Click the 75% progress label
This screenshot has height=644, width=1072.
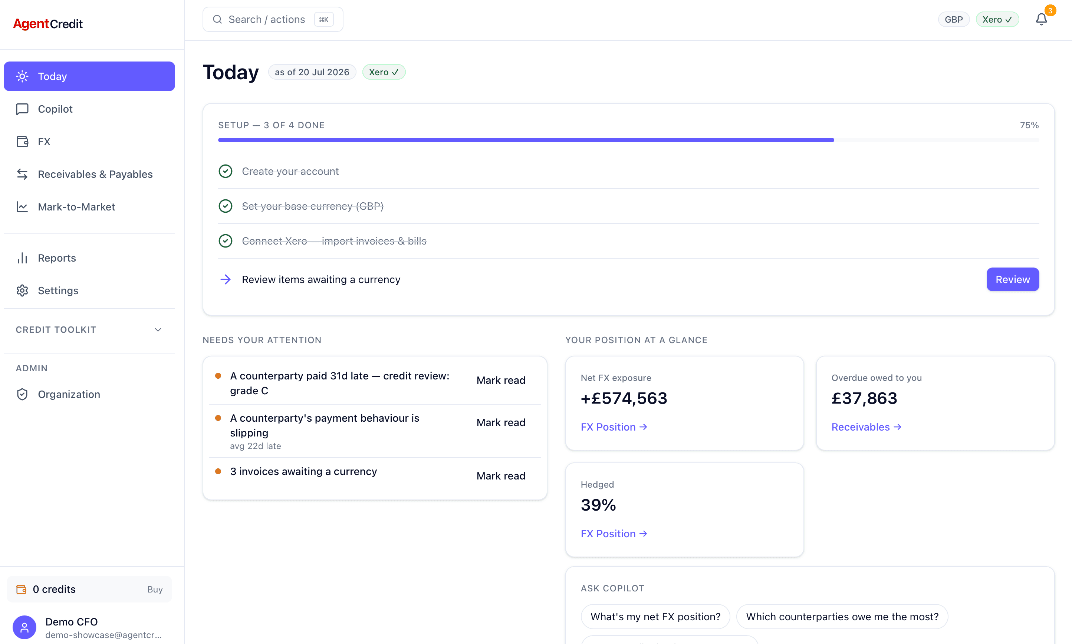[1029, 125]
